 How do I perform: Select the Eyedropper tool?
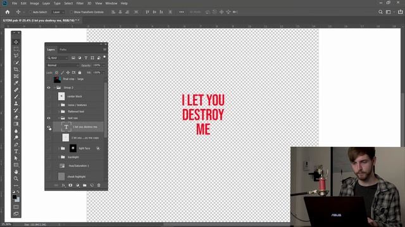pyautogui.click(x=16, y=83)
